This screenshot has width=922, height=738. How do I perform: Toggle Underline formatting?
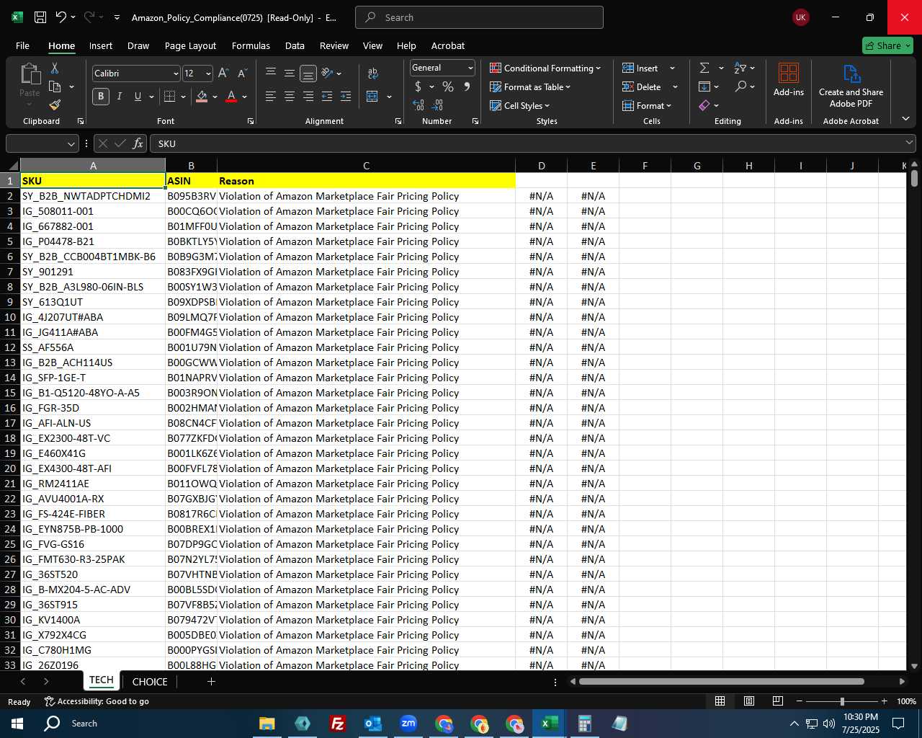point(138,97)
